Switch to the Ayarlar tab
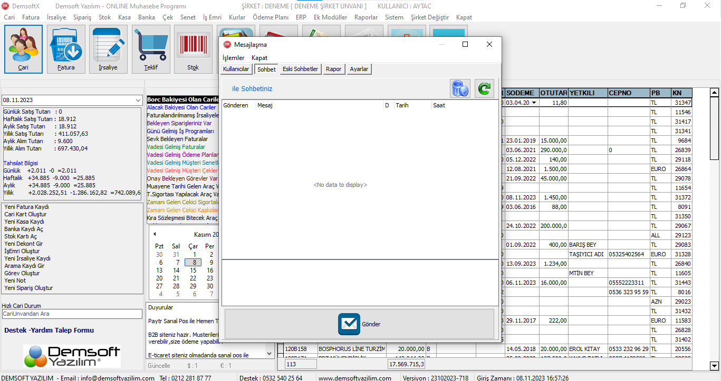 [359, 69]
